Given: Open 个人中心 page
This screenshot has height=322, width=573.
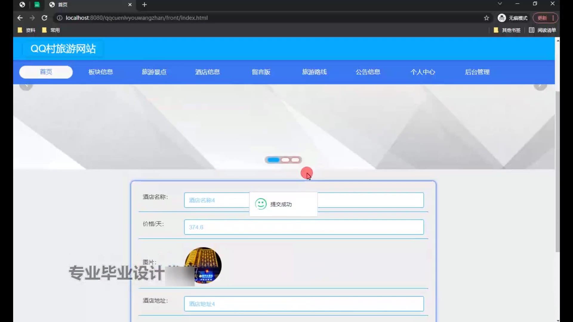Looking at the screenshot, I should pyautogui.click(x=423, y=72).
